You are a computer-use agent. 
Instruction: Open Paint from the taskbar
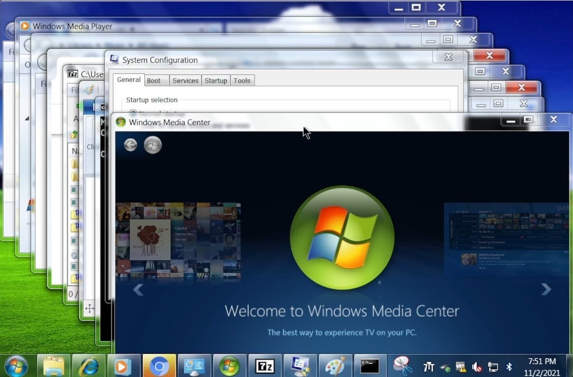coord(335,366)
